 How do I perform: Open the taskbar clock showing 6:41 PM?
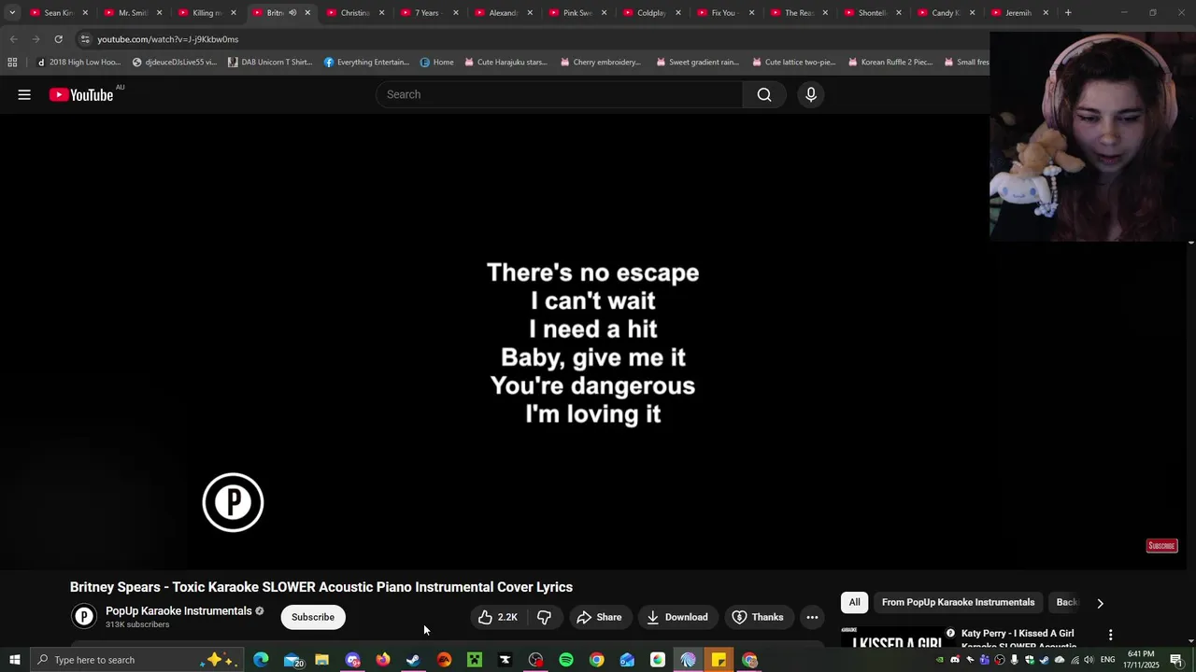(1142, 660)
